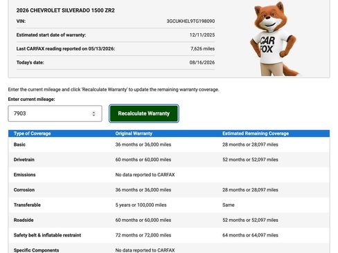
Task: Click today's date value 08/16/2026
Action: point(202,62)
